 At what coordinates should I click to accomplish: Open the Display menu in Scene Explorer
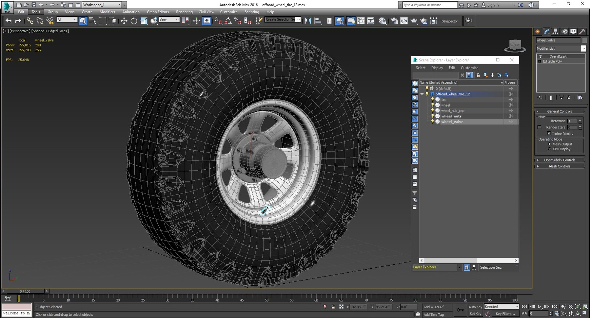pyautogui.click(x=437, y=68)
